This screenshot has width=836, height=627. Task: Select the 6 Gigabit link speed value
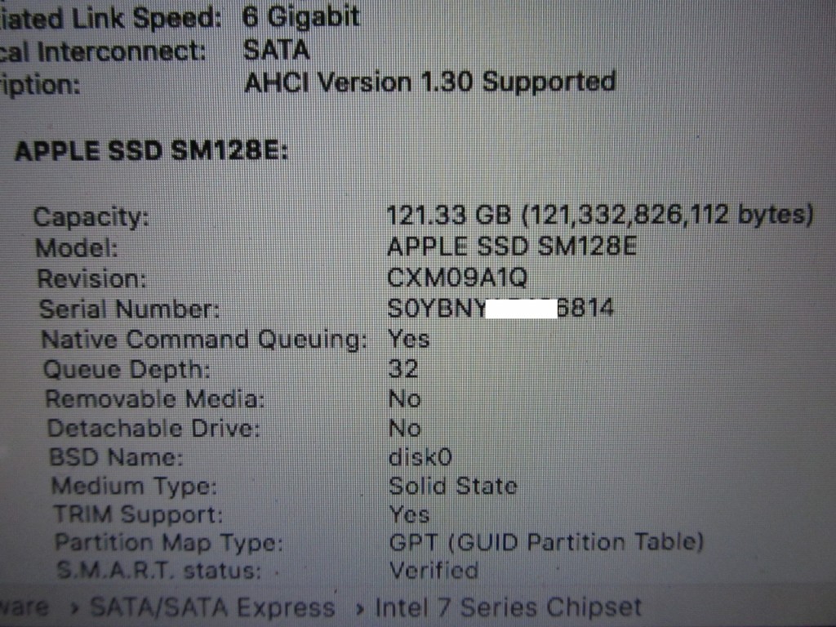tap(301, 17)
